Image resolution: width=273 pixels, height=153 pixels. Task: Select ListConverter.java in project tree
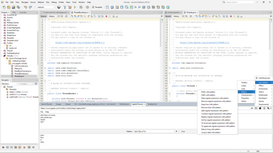(x=21, y=66)
